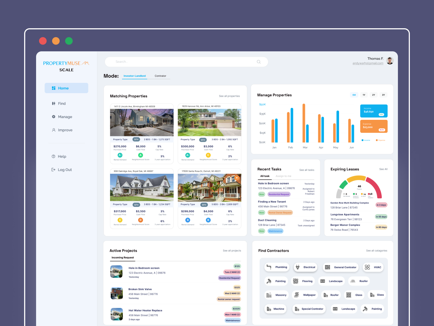Screen dimensions: 434x326
Task: Switch to Contrator mode
Action: [160, 76]
